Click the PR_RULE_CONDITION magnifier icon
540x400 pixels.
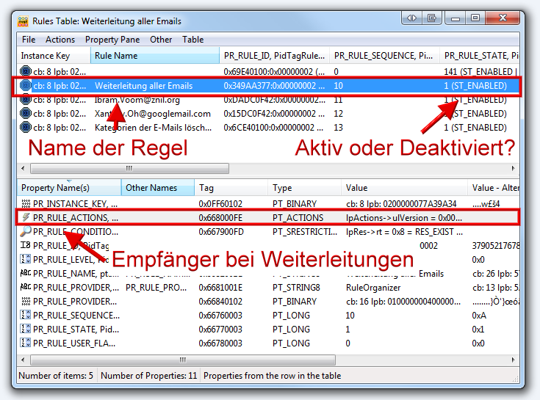(26, 231)
